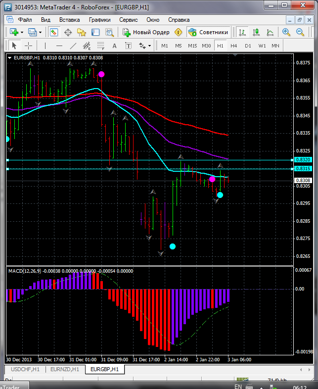Screen dimensions: 318x389
Task: Select the M15 timeframe
Action: tap(192, 46)
